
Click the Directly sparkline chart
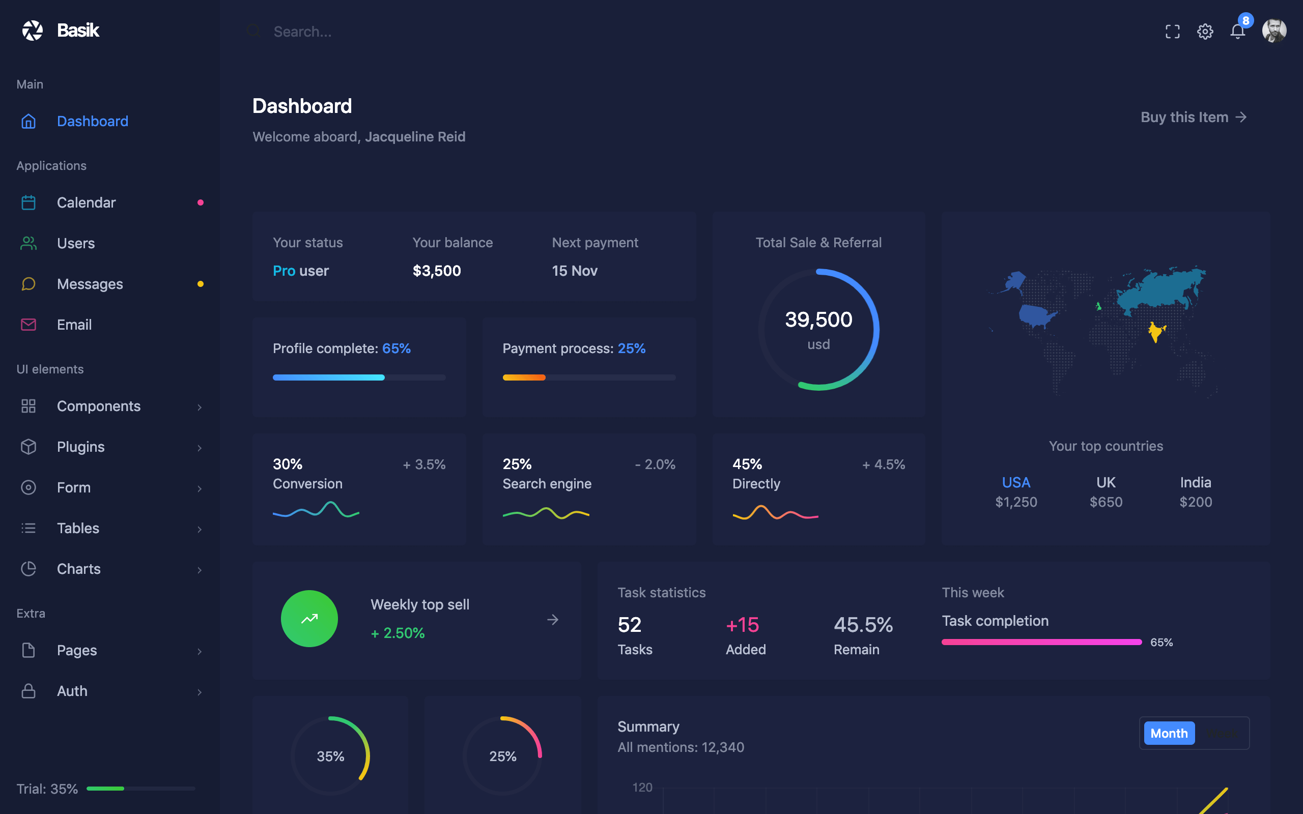pos(775,512)
